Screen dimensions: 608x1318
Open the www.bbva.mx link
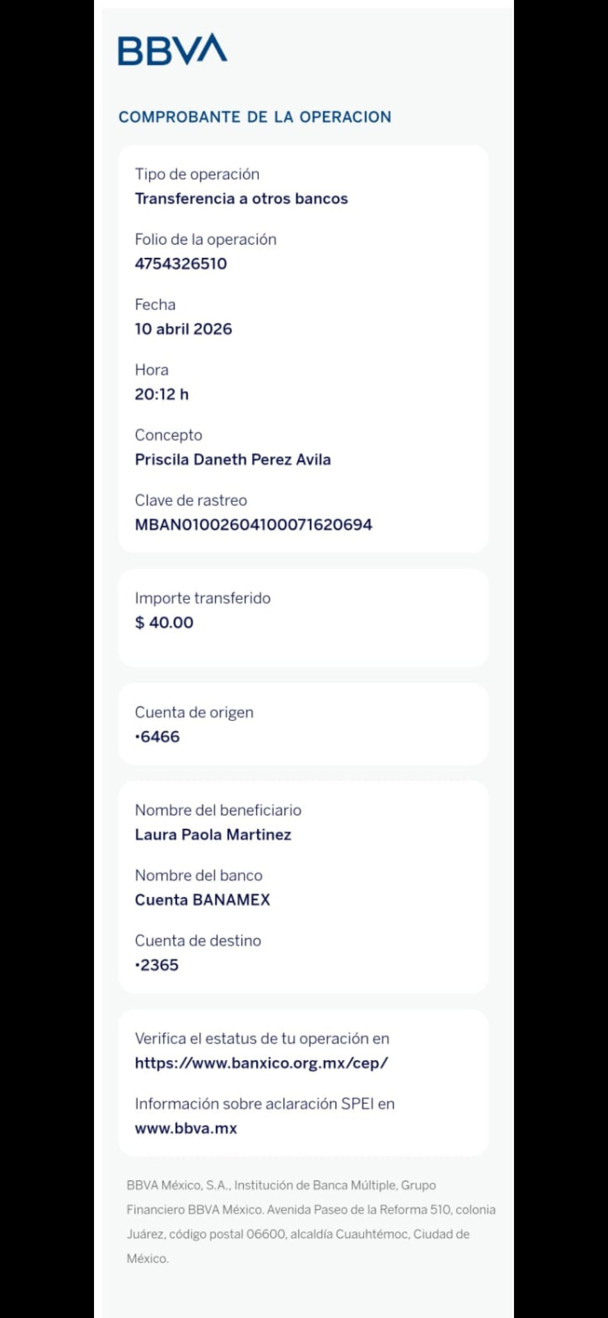point(186,1128)
